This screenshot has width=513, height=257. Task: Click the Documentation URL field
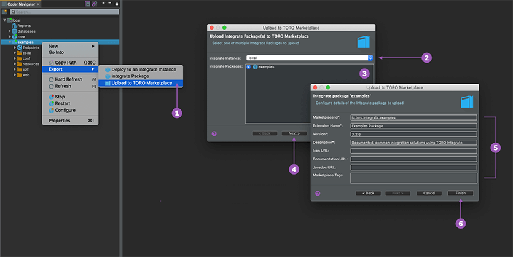coord(413,159)
